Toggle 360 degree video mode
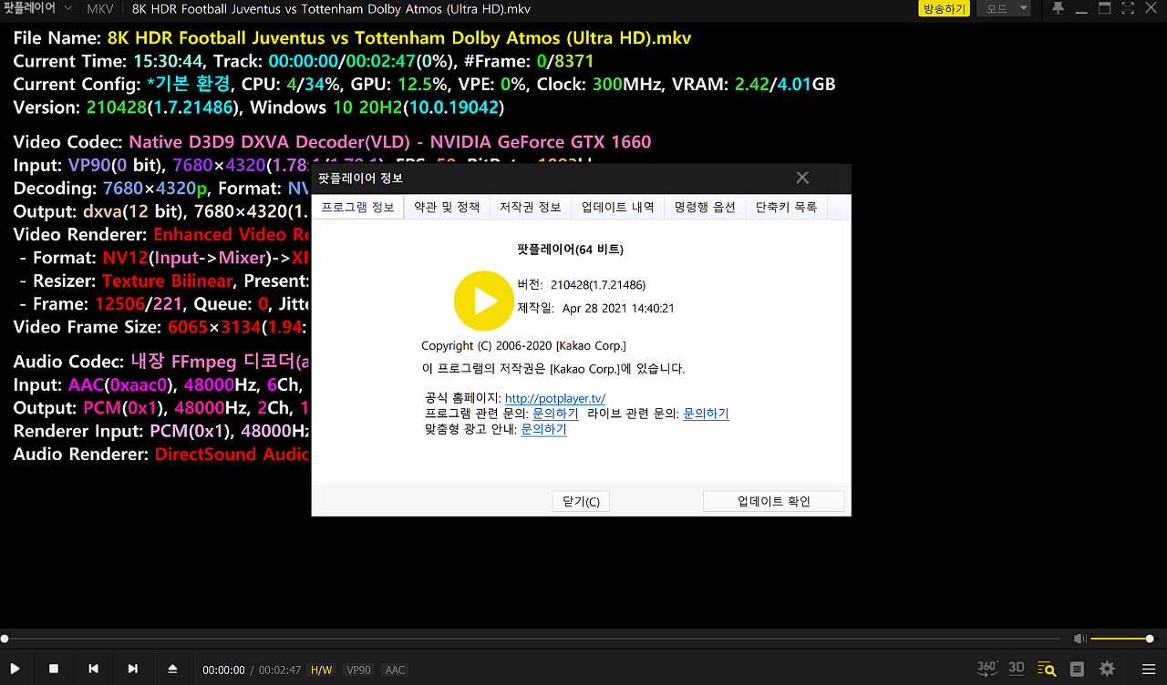 pos(987,669)
